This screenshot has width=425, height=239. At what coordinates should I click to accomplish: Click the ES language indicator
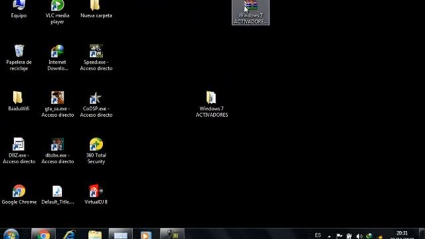[x=318, y=235]
